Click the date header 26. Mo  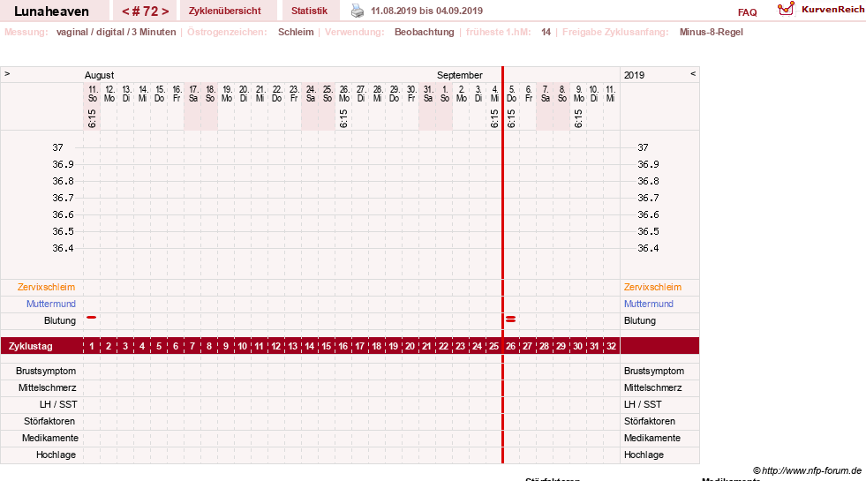pyautogui.click(x=344, y=94)
